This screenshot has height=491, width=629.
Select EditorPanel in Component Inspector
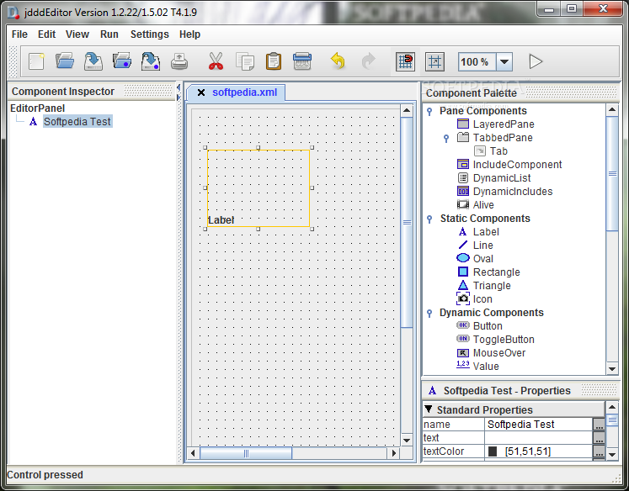point(37,108)
